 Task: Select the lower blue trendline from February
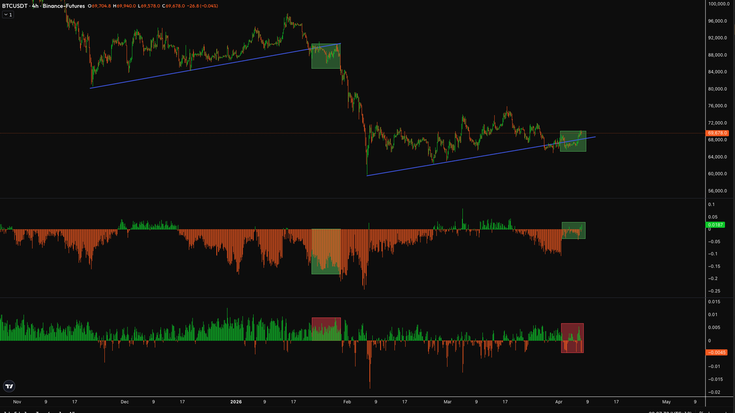481,156
